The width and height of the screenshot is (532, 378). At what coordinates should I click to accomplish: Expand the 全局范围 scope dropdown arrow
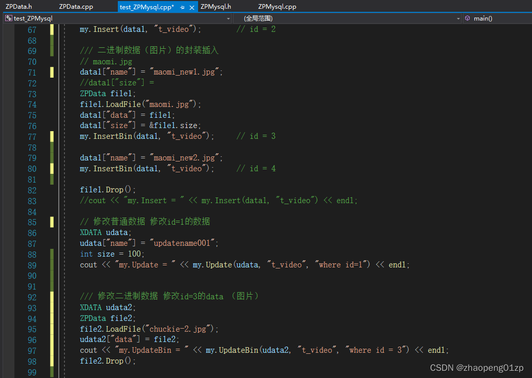(458, 19)
